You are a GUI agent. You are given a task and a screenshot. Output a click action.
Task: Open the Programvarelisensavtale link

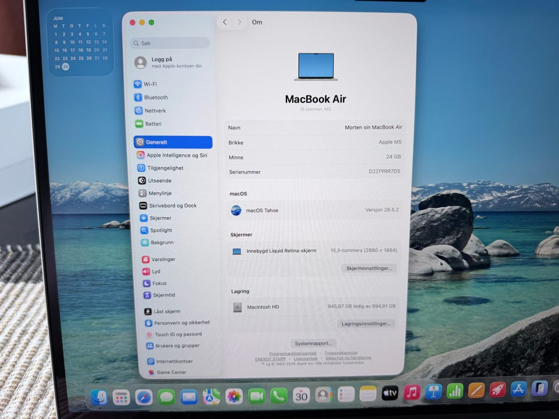293,353
